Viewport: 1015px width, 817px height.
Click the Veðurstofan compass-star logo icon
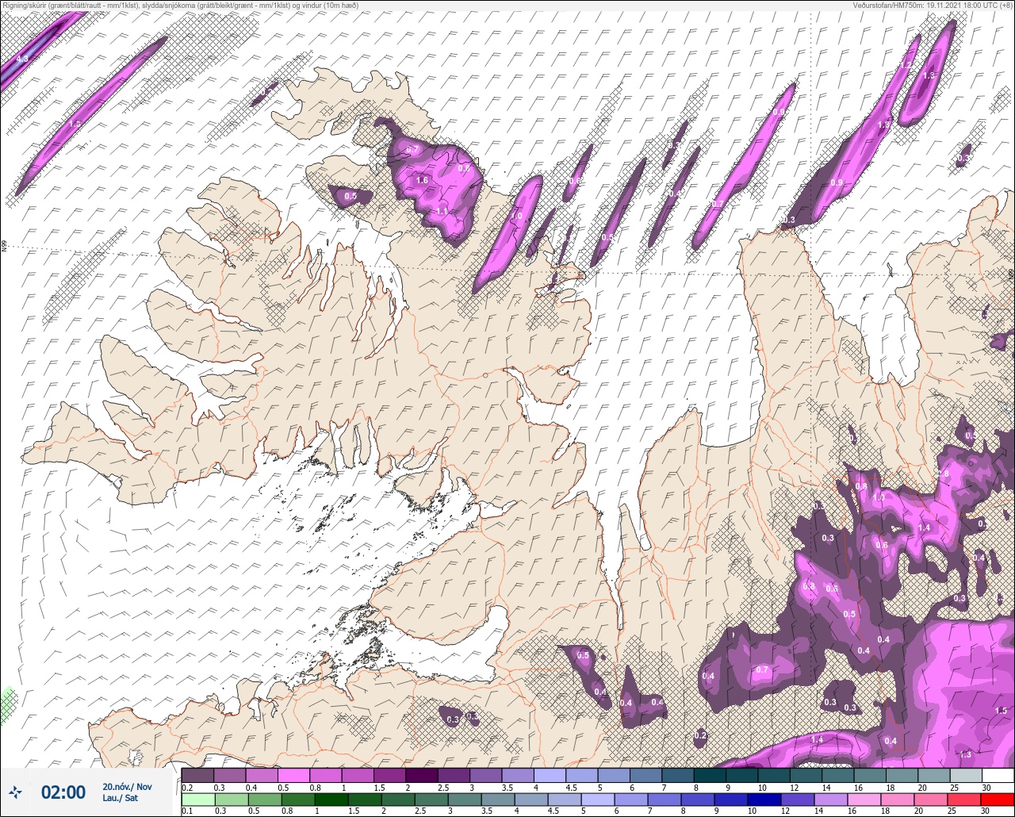coord(15,792)
